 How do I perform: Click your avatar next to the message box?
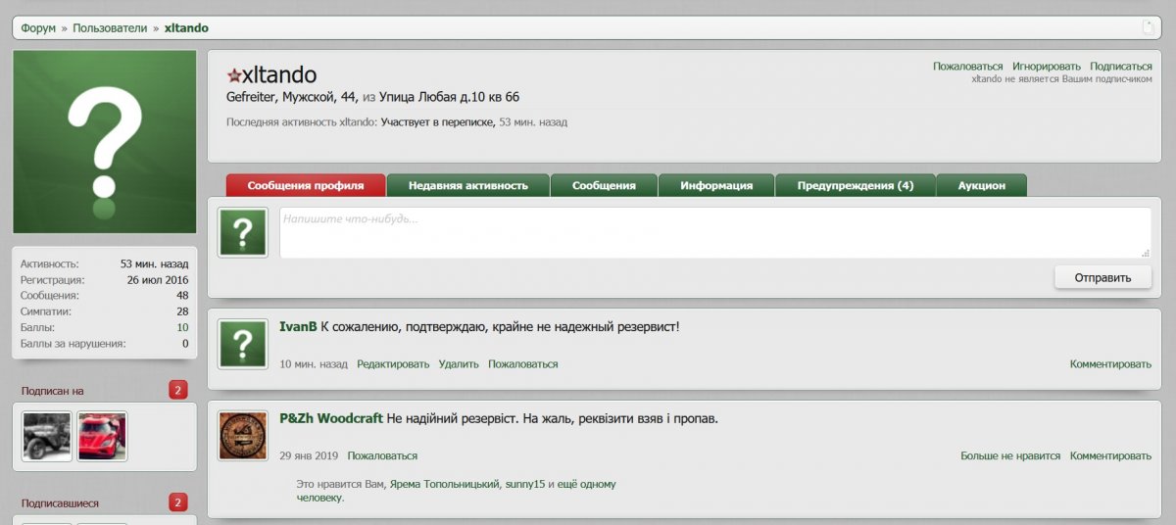[x=243, y=233]
